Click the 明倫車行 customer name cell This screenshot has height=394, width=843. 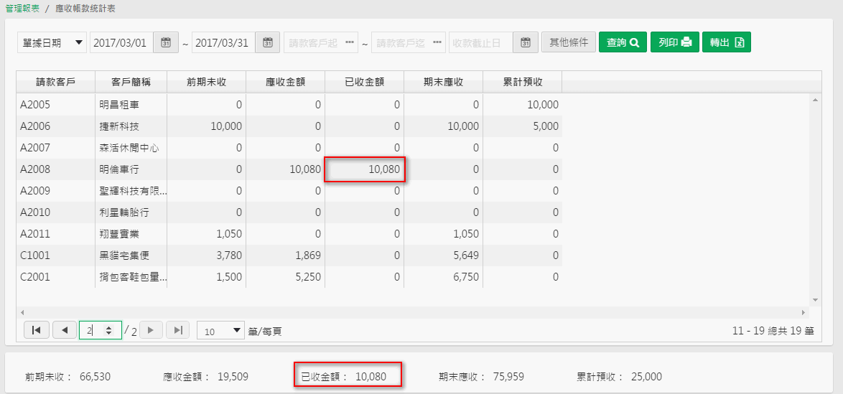click(x=131, y=169)
